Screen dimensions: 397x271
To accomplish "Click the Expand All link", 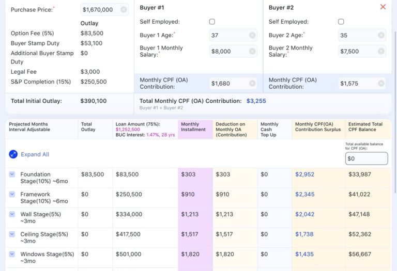I will pos(35,154).
